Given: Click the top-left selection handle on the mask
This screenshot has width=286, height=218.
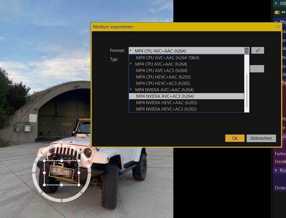Looking at the screenshot, I should (x=44, y=161).
